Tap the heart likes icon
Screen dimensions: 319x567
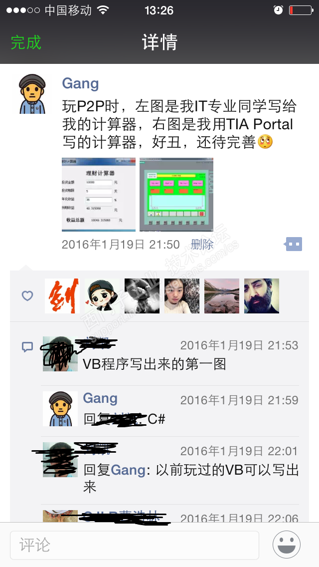[27, 296]
